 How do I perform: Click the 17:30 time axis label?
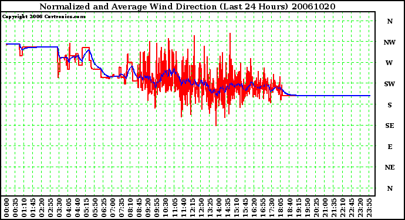[271, 208]
